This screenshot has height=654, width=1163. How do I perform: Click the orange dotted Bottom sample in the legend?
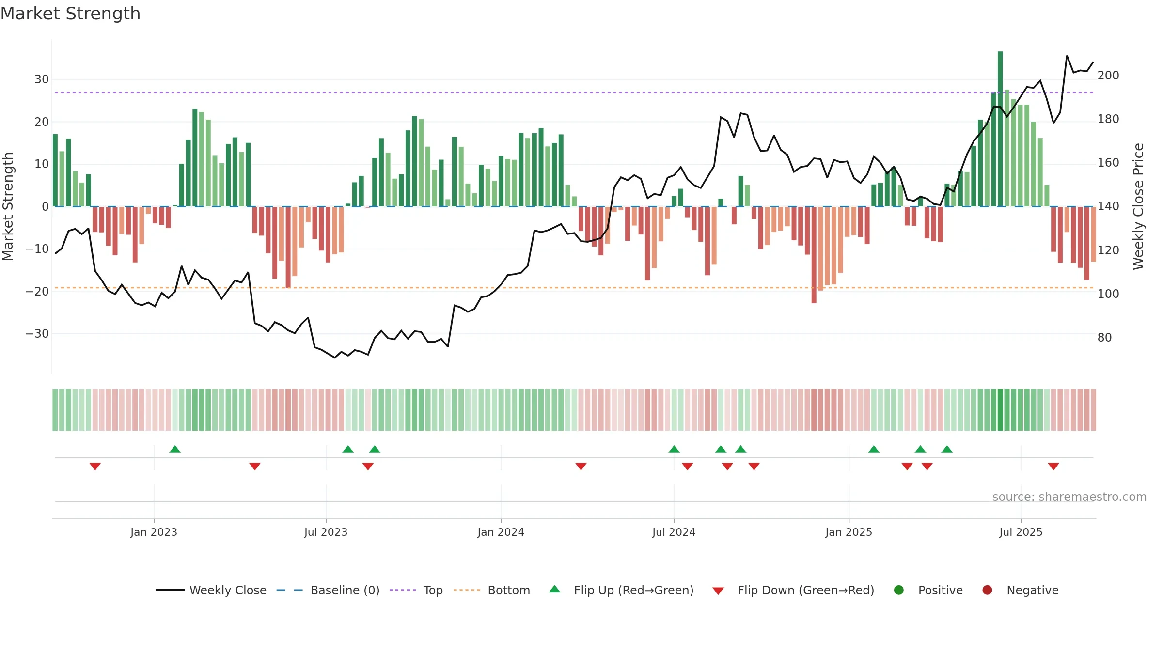pos(467,590)
